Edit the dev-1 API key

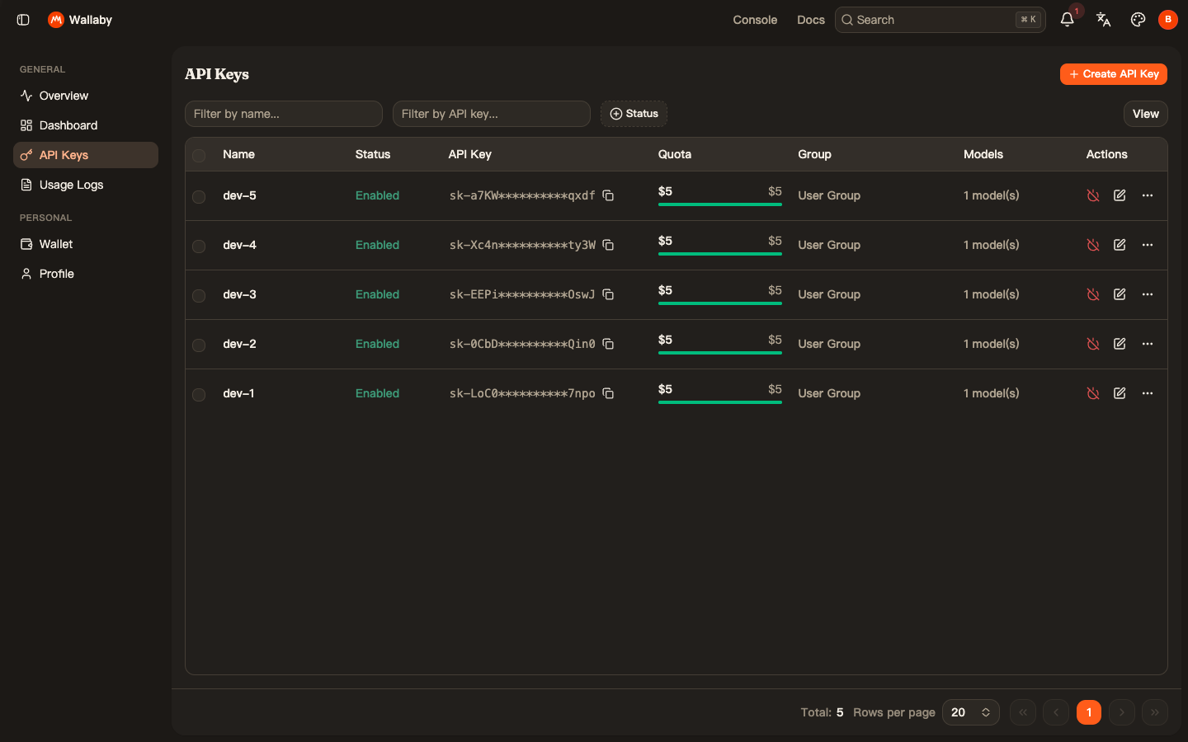point(1120,393)
